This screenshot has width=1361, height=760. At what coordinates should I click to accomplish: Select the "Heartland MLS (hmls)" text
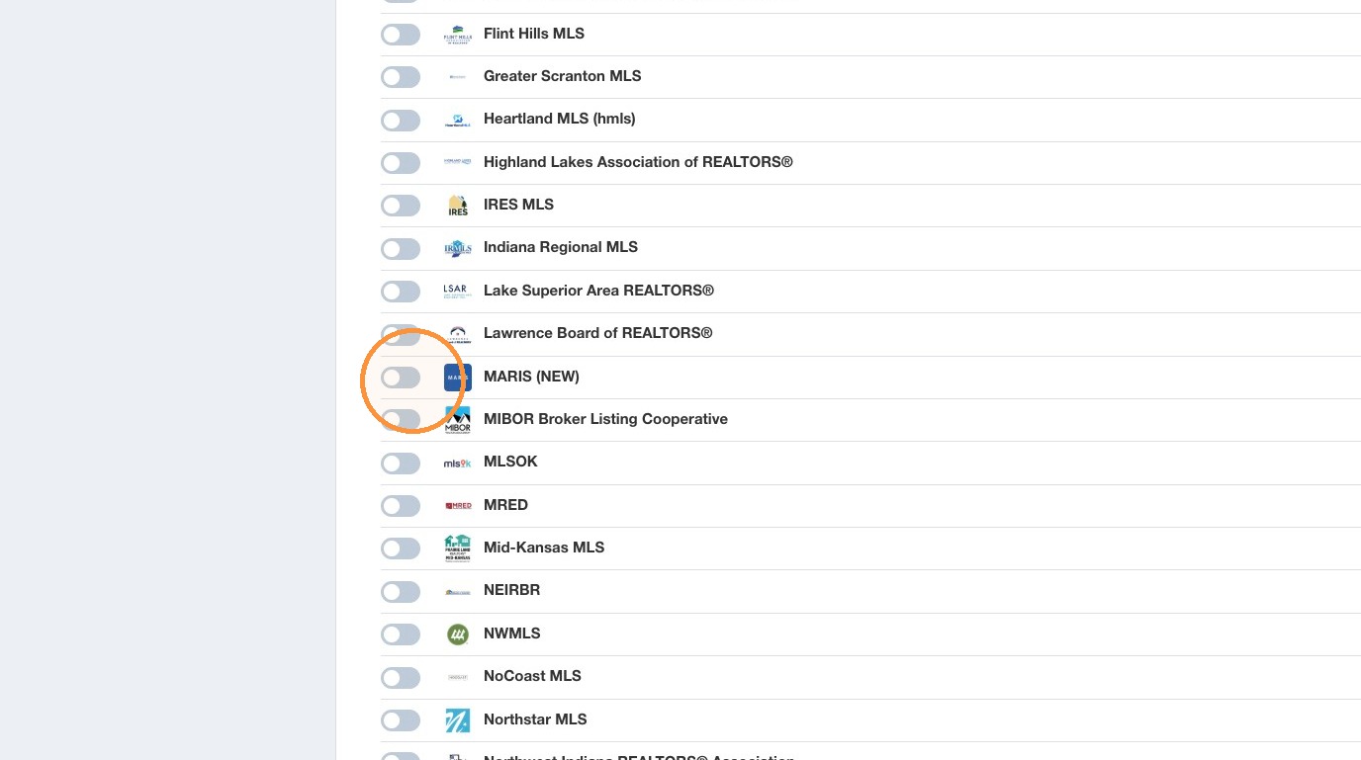click(x=560, y=119)
